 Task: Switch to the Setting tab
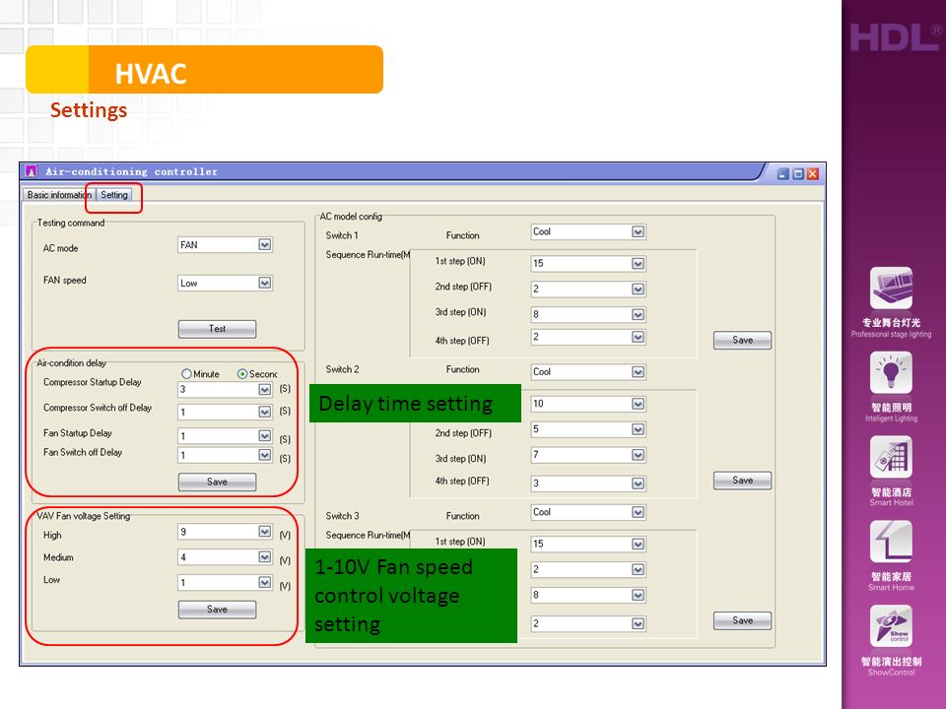[x=114, y=195]
